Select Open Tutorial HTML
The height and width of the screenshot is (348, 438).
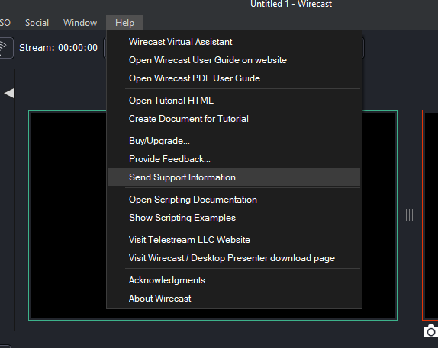click(234, 101)
